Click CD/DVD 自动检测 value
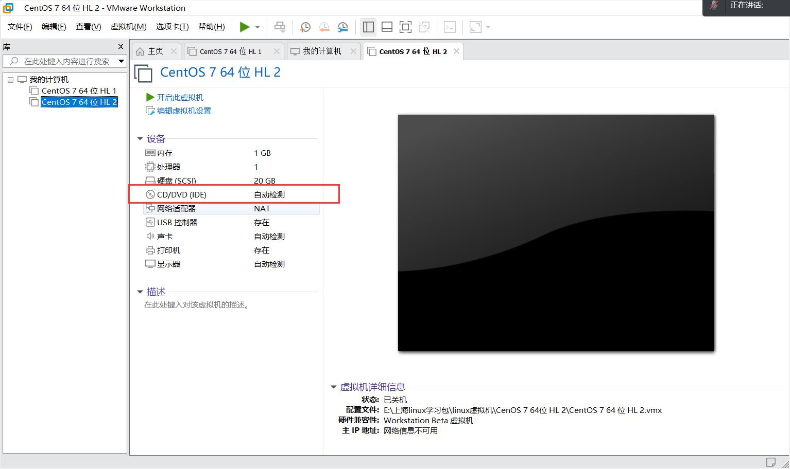Viewport: 790px width, 469px height. [x=269, y=195]
